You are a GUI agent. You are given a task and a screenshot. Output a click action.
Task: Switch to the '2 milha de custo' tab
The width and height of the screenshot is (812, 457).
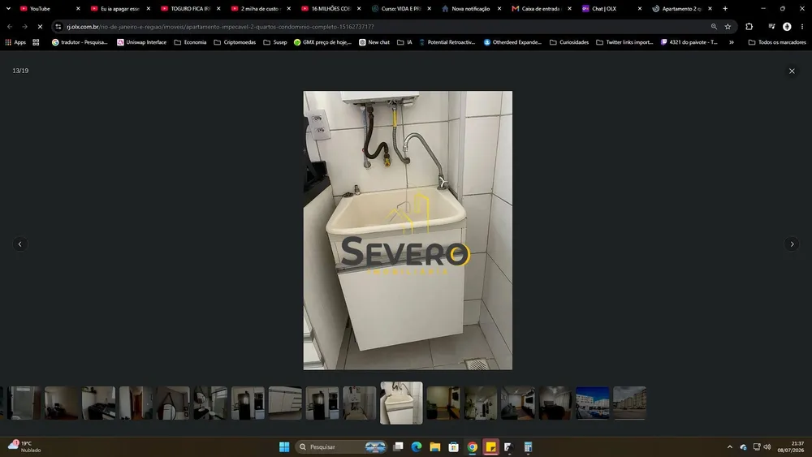click(258, 8)
